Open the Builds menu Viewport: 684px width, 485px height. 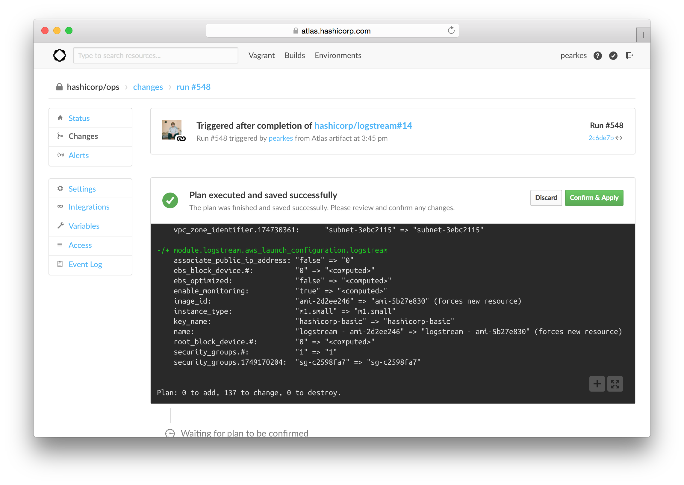[x=295, y=56]
